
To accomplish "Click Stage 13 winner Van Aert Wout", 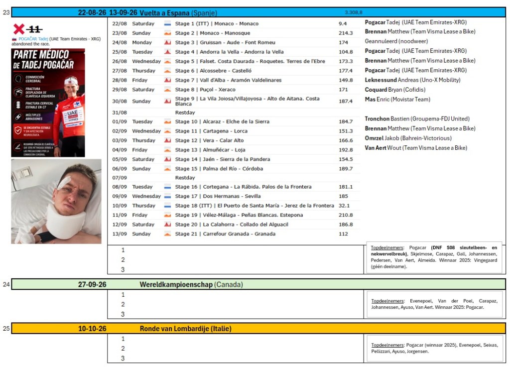I will [x=416, y=148].
